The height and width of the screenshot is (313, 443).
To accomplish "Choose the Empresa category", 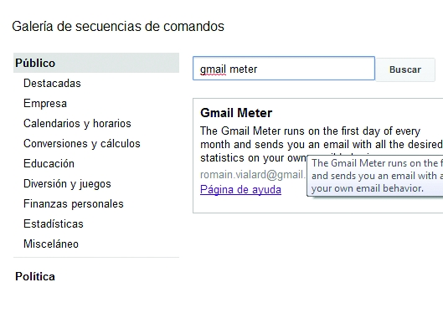I will [45, 103].
